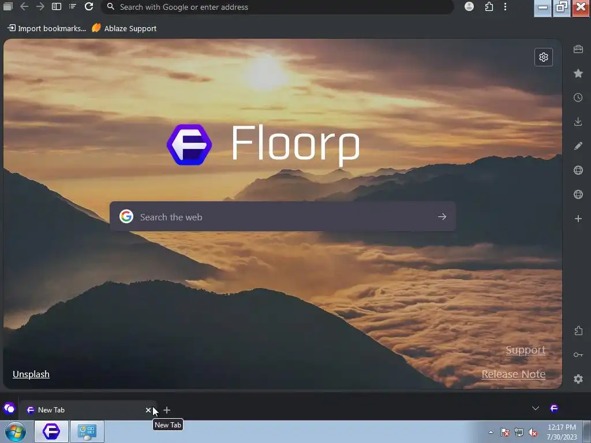Open the Windows Start menu
The image size is (591, 443).
[x=16, y=431]
